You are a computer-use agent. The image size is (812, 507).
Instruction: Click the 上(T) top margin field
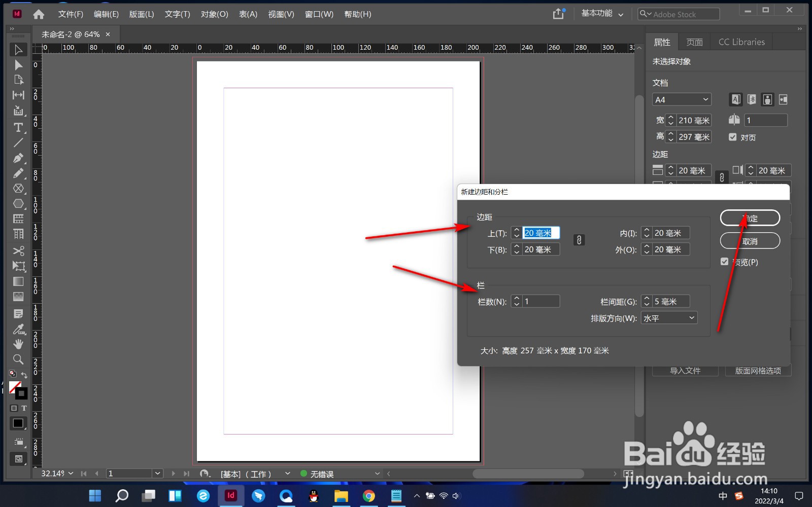(x=541, y=233)
